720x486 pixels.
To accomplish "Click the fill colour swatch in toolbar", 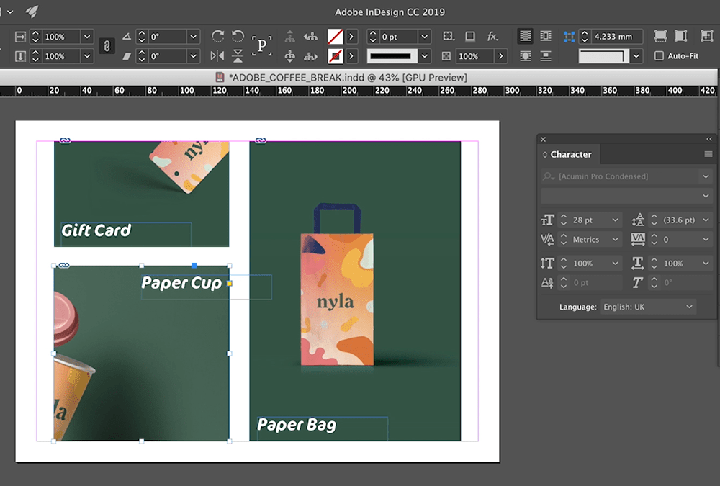I will click(335, 36).
